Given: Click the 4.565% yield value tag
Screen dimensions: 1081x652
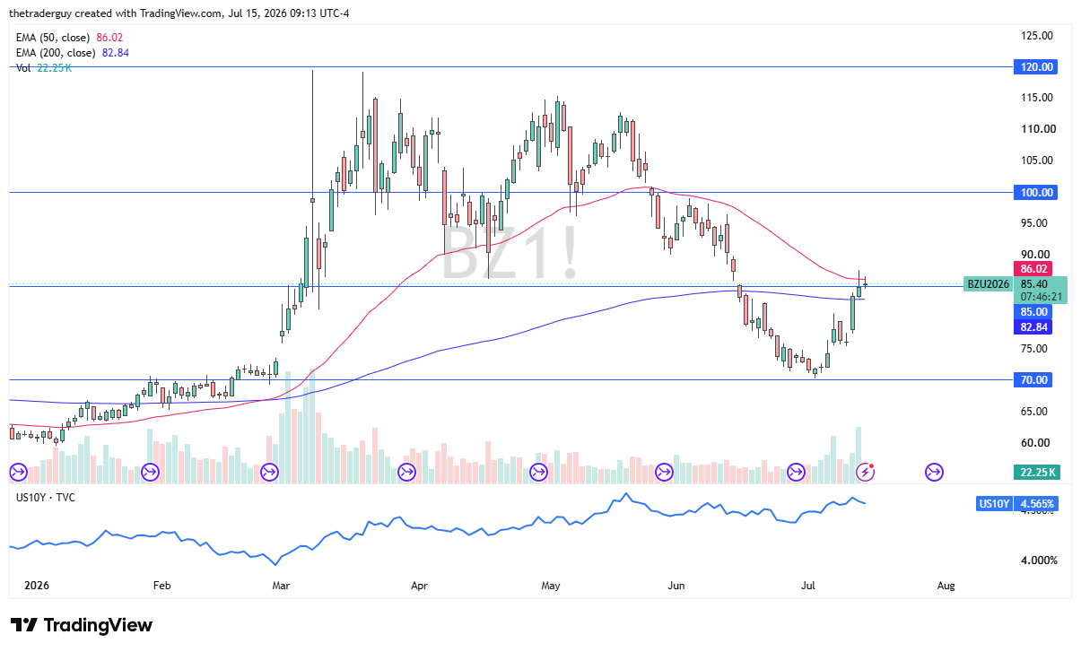Looking at the screenshot, I should tap(1037, 504).
